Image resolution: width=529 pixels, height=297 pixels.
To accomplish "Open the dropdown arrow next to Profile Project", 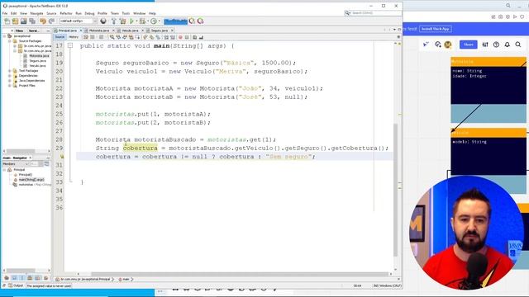I will [x=159, y=21].
